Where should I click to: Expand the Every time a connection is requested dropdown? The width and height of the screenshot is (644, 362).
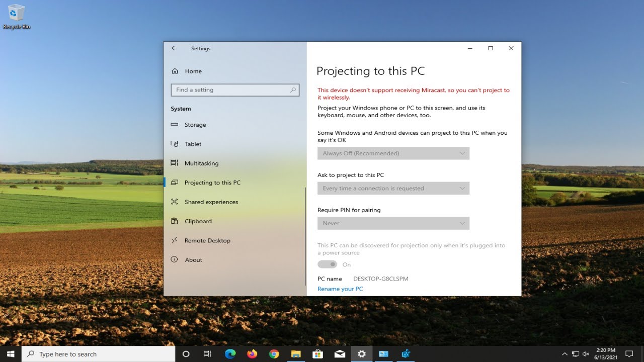(393, 189)
